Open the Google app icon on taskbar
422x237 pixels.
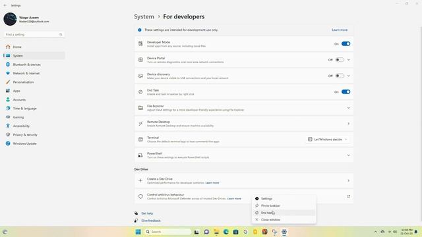245,232
